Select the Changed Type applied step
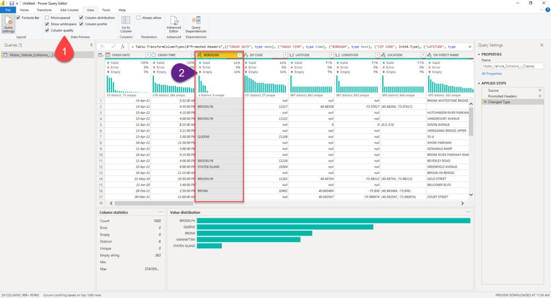The width and height of the screenshot is (551, 298). 512,102
